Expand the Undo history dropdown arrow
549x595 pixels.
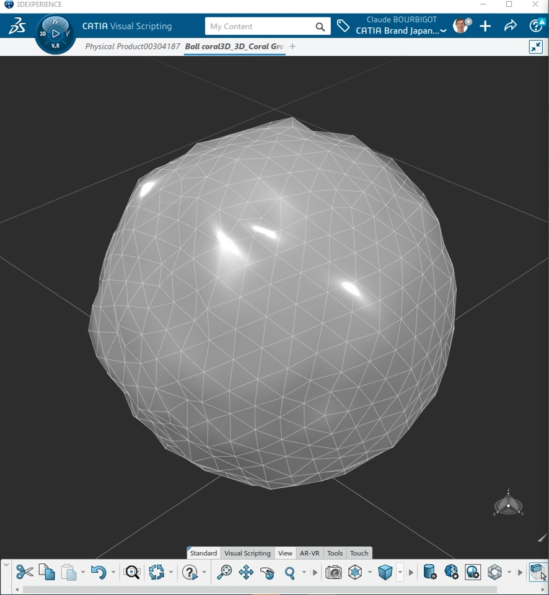pyautogui.click(x=113, y=572)
